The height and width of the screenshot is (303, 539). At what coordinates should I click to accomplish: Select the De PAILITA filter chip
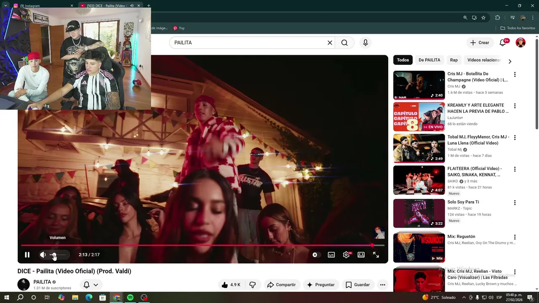tap(429, 60)
